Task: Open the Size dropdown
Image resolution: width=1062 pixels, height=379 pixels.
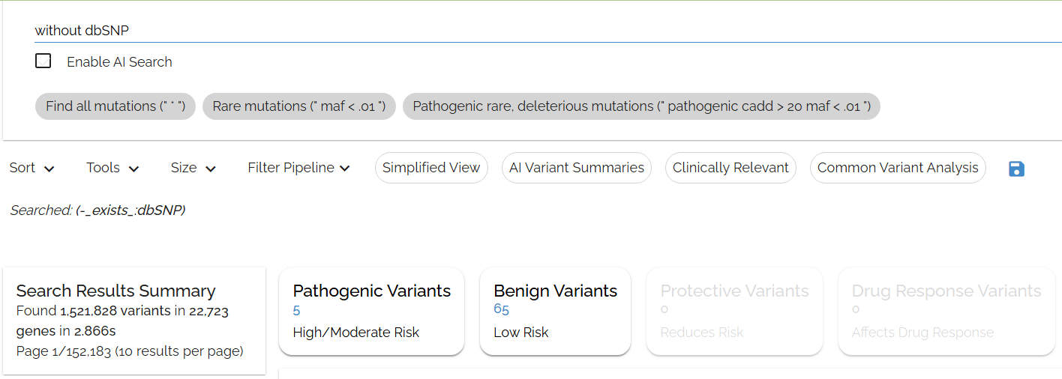Action: [x=193, y=168]
